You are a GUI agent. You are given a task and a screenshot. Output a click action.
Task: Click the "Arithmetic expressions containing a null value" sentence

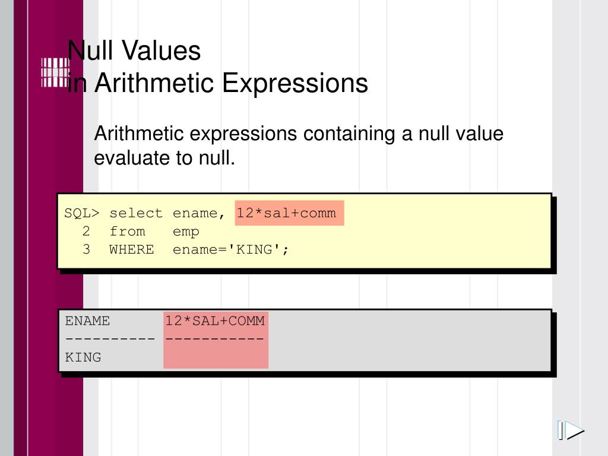(299, 134)
